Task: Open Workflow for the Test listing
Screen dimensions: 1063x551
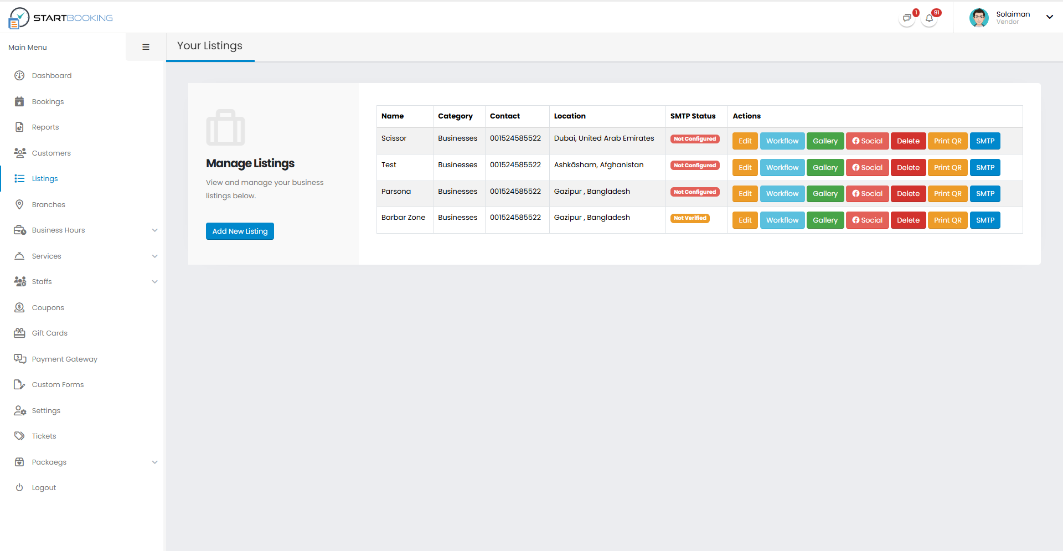Action: (782, 168)
